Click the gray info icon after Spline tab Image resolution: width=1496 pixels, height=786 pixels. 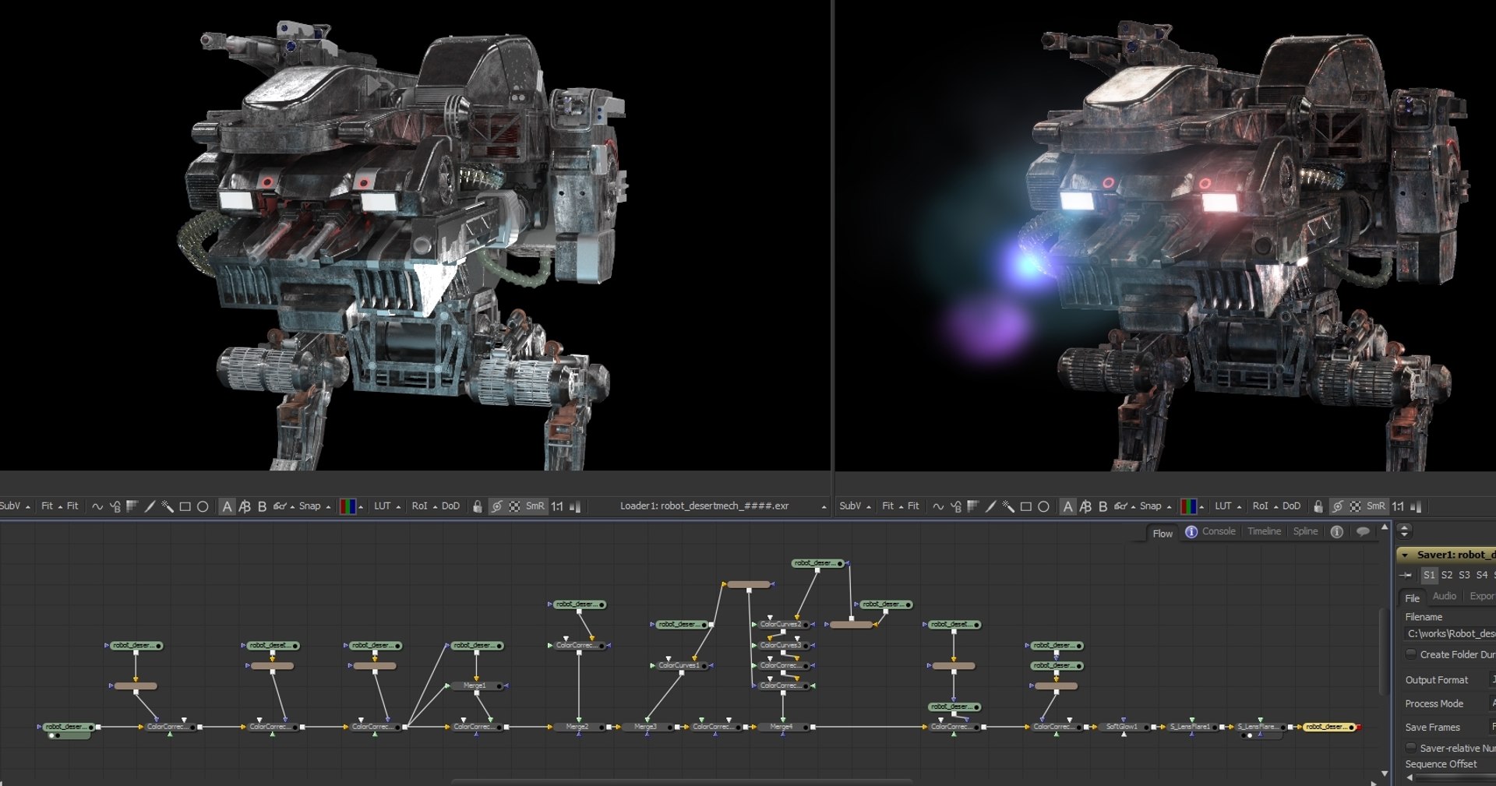click(1337, 531)
